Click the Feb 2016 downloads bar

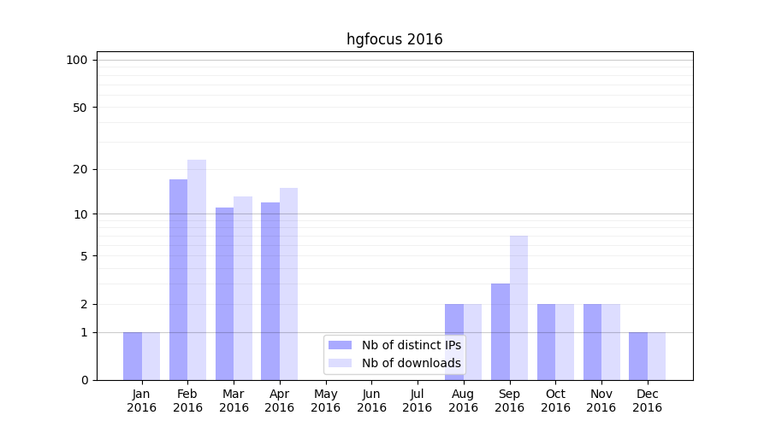197,270
